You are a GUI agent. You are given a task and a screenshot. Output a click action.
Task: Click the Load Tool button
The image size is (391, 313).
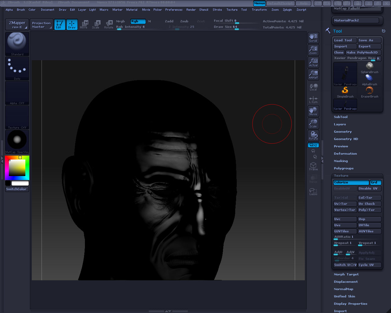click(345, 40)
